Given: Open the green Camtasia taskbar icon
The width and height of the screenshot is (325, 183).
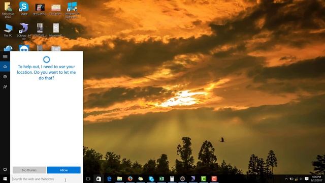Looking at the screenshot, I should point(204,178).
